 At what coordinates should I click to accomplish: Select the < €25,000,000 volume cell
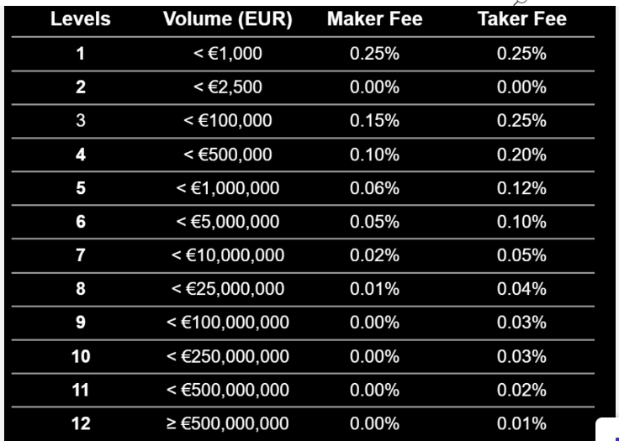coord(228,289)
